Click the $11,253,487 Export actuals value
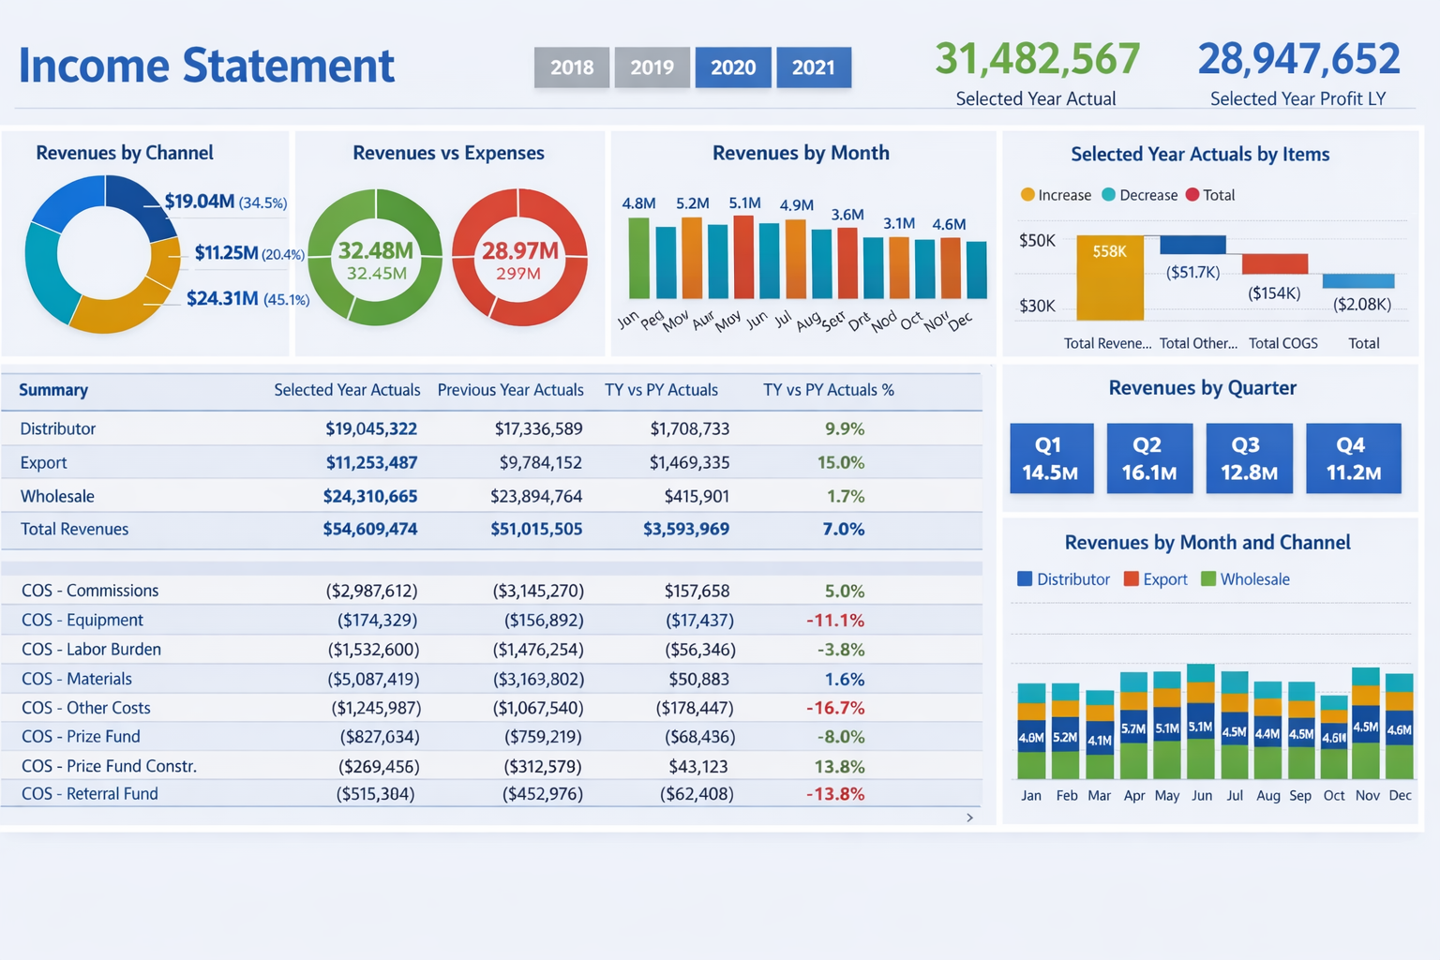This screenshot has width=1440, height=960. pos(372,462)
